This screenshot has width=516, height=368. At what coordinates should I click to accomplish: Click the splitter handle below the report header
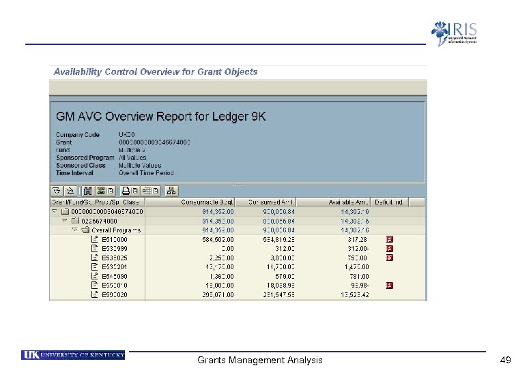tap(238, 185)
